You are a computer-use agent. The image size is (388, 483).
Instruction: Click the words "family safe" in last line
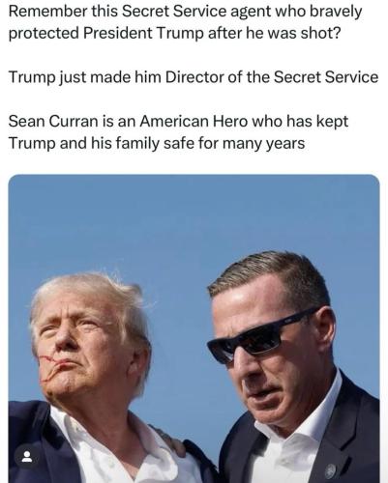(x=153, y=143)
